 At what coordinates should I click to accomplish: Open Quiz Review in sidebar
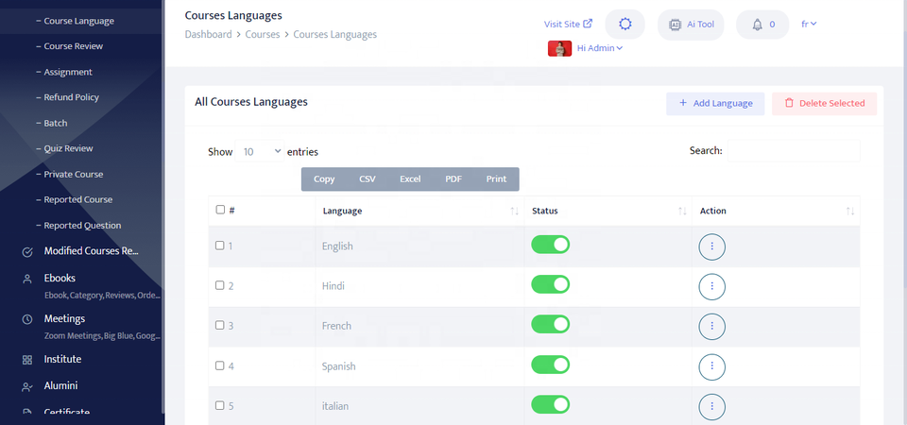click(68, 148)
